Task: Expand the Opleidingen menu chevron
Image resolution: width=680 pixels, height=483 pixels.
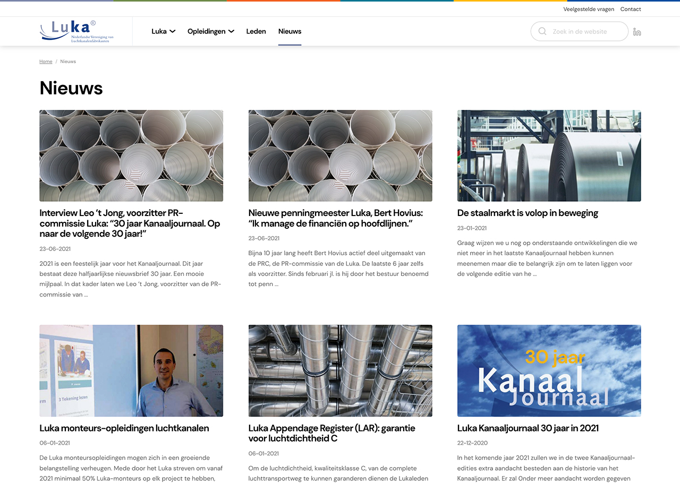Action: pos(232,31)
